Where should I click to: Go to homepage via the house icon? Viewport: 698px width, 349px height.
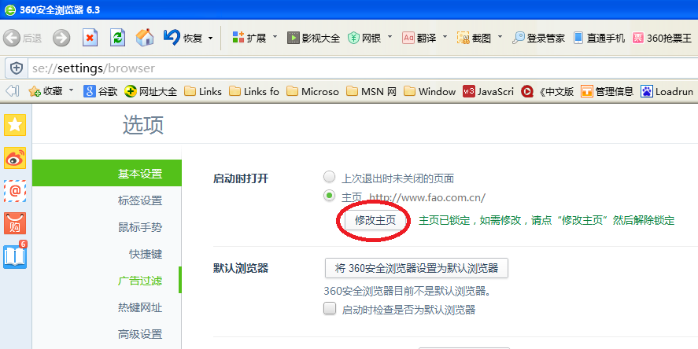click(145, 39)
